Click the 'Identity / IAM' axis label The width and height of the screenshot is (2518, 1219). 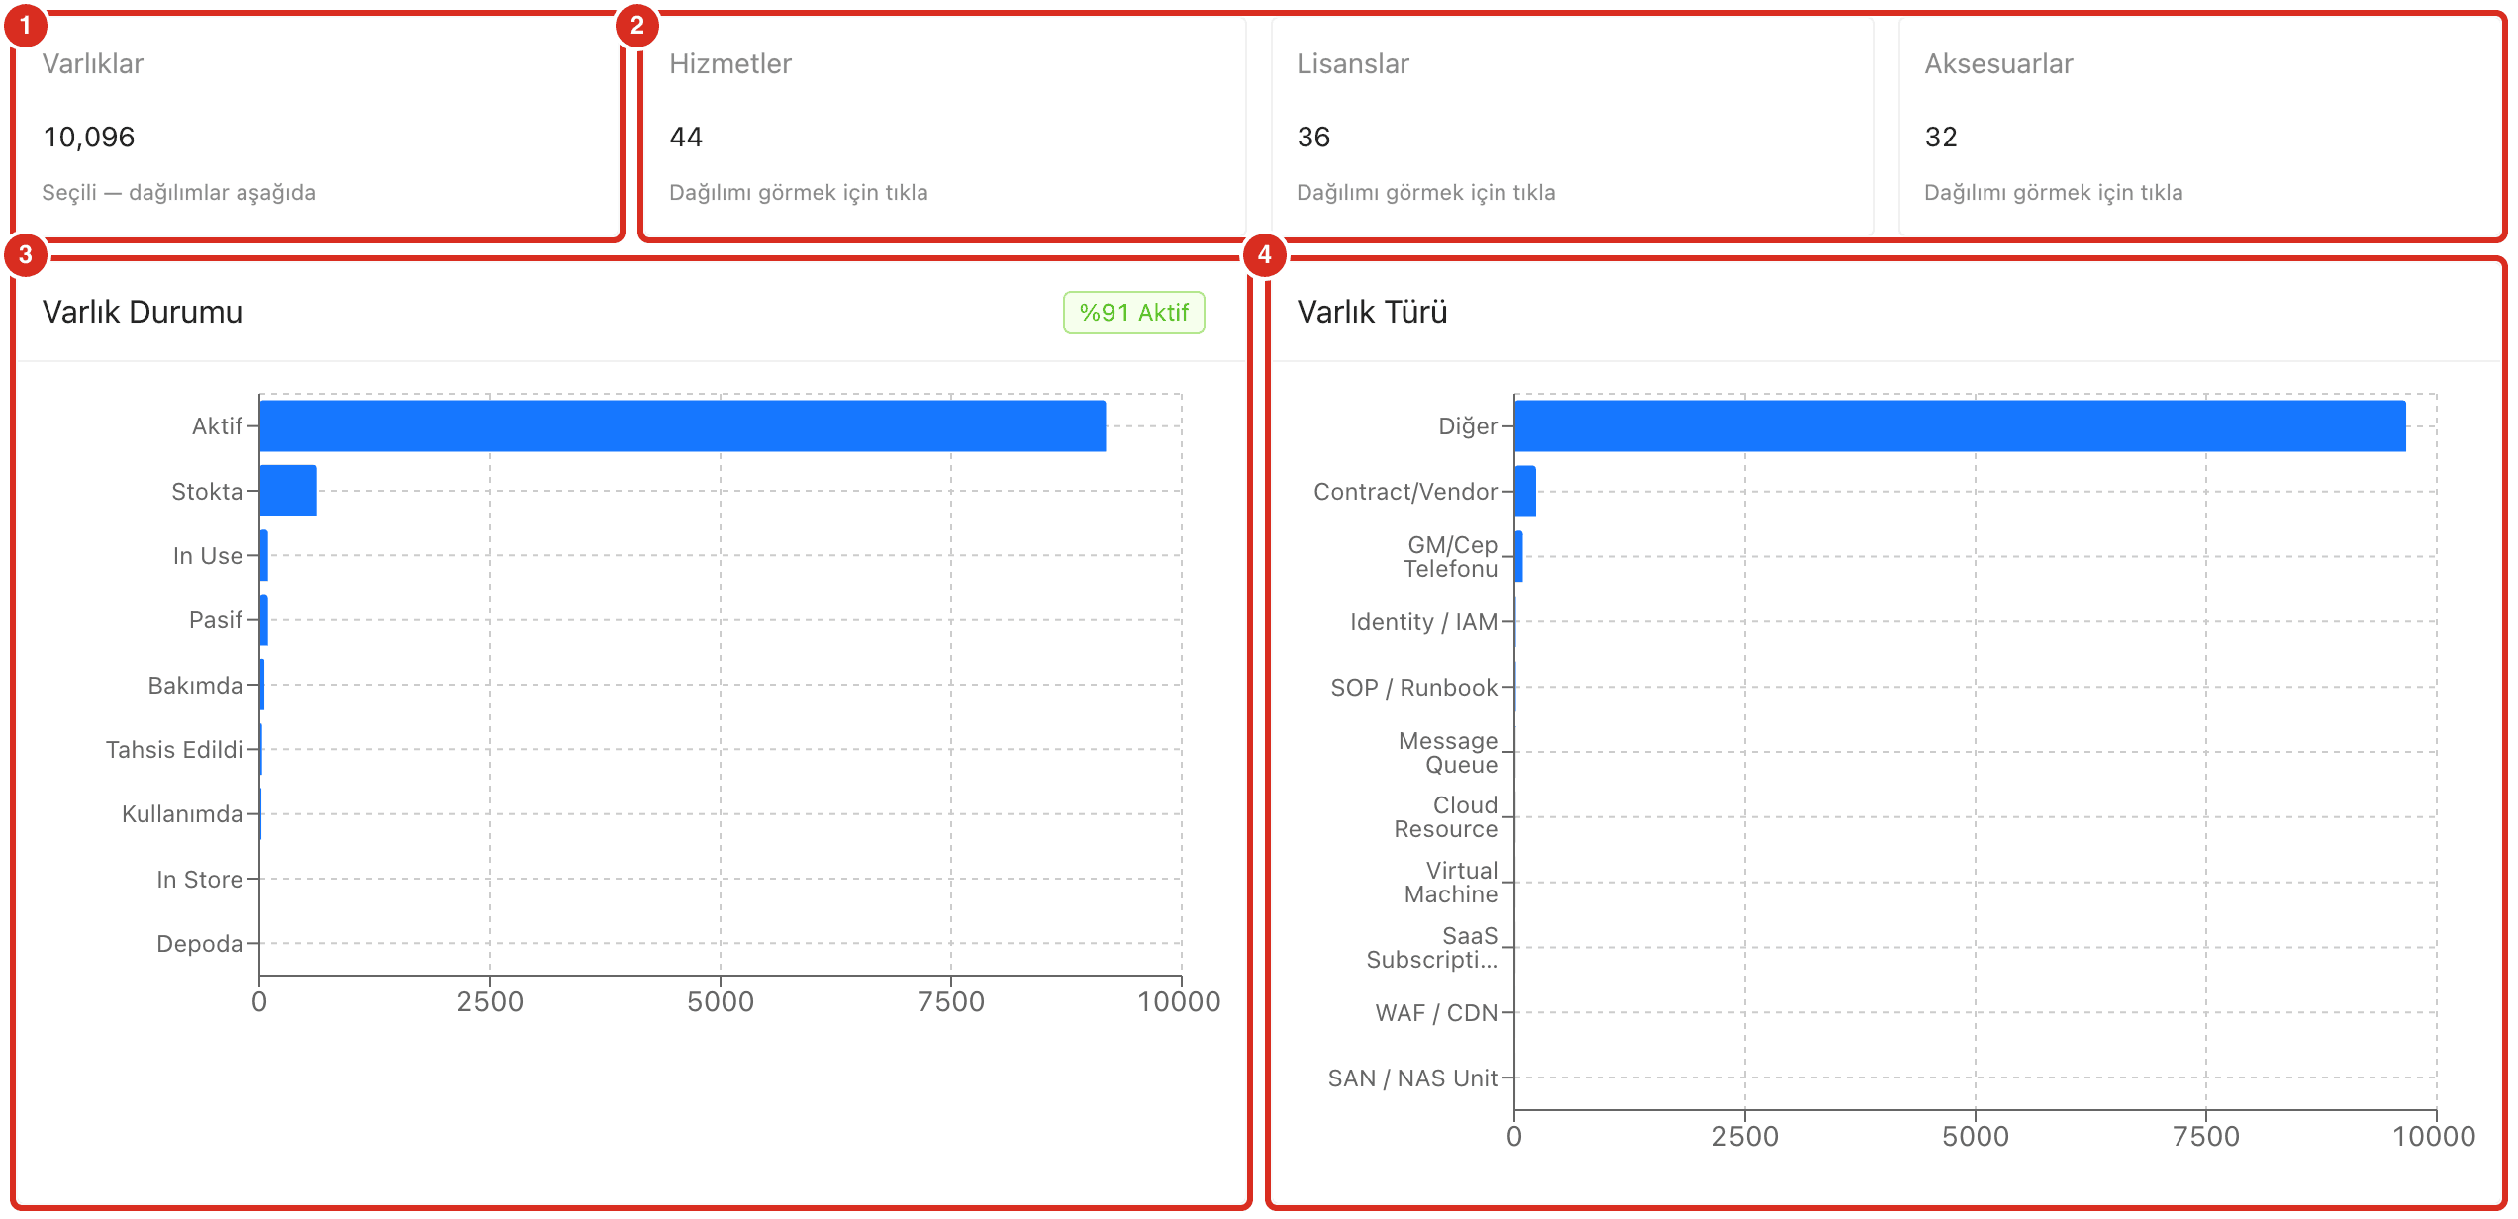coord(1424,622)
